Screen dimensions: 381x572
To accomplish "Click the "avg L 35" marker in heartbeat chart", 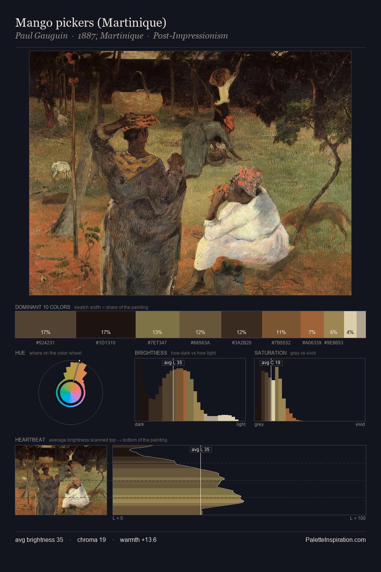I will pos(200,449).
